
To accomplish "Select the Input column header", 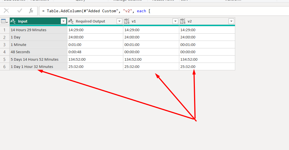I will (x=38, y=21).
